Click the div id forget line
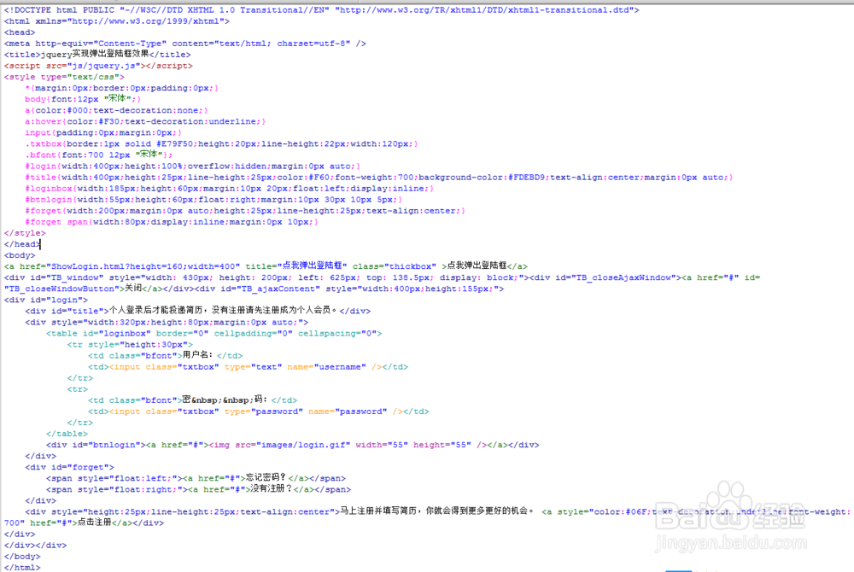 (x=70, y=467)
